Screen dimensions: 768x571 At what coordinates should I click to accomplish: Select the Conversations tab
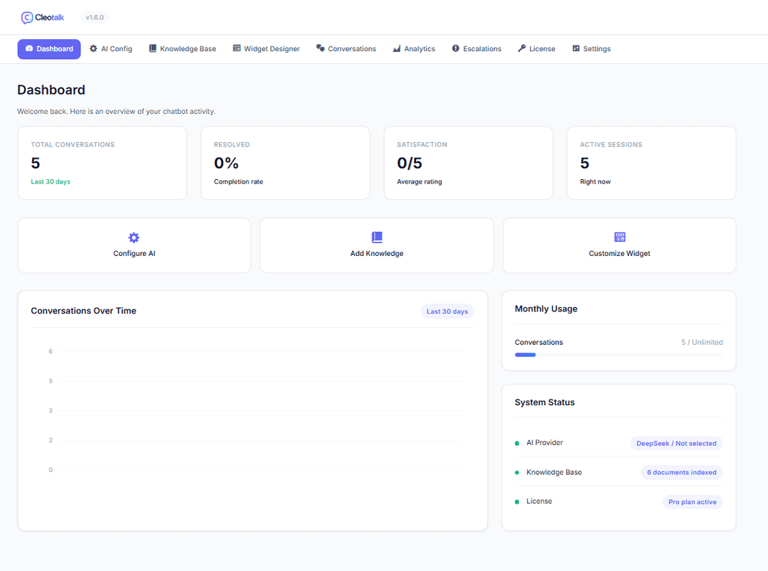tap(346, 49)
